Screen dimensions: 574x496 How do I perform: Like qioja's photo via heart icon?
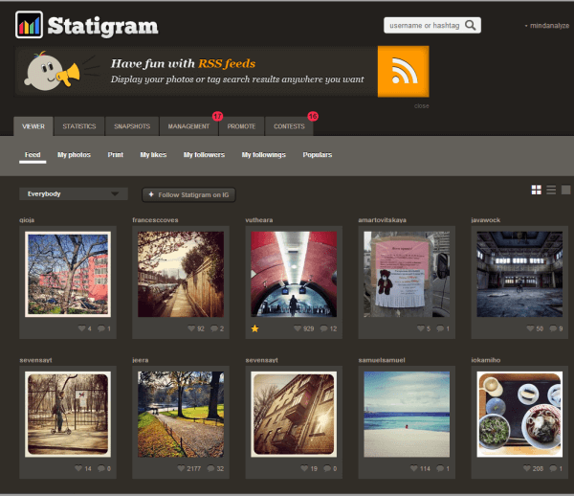[81, 329]
